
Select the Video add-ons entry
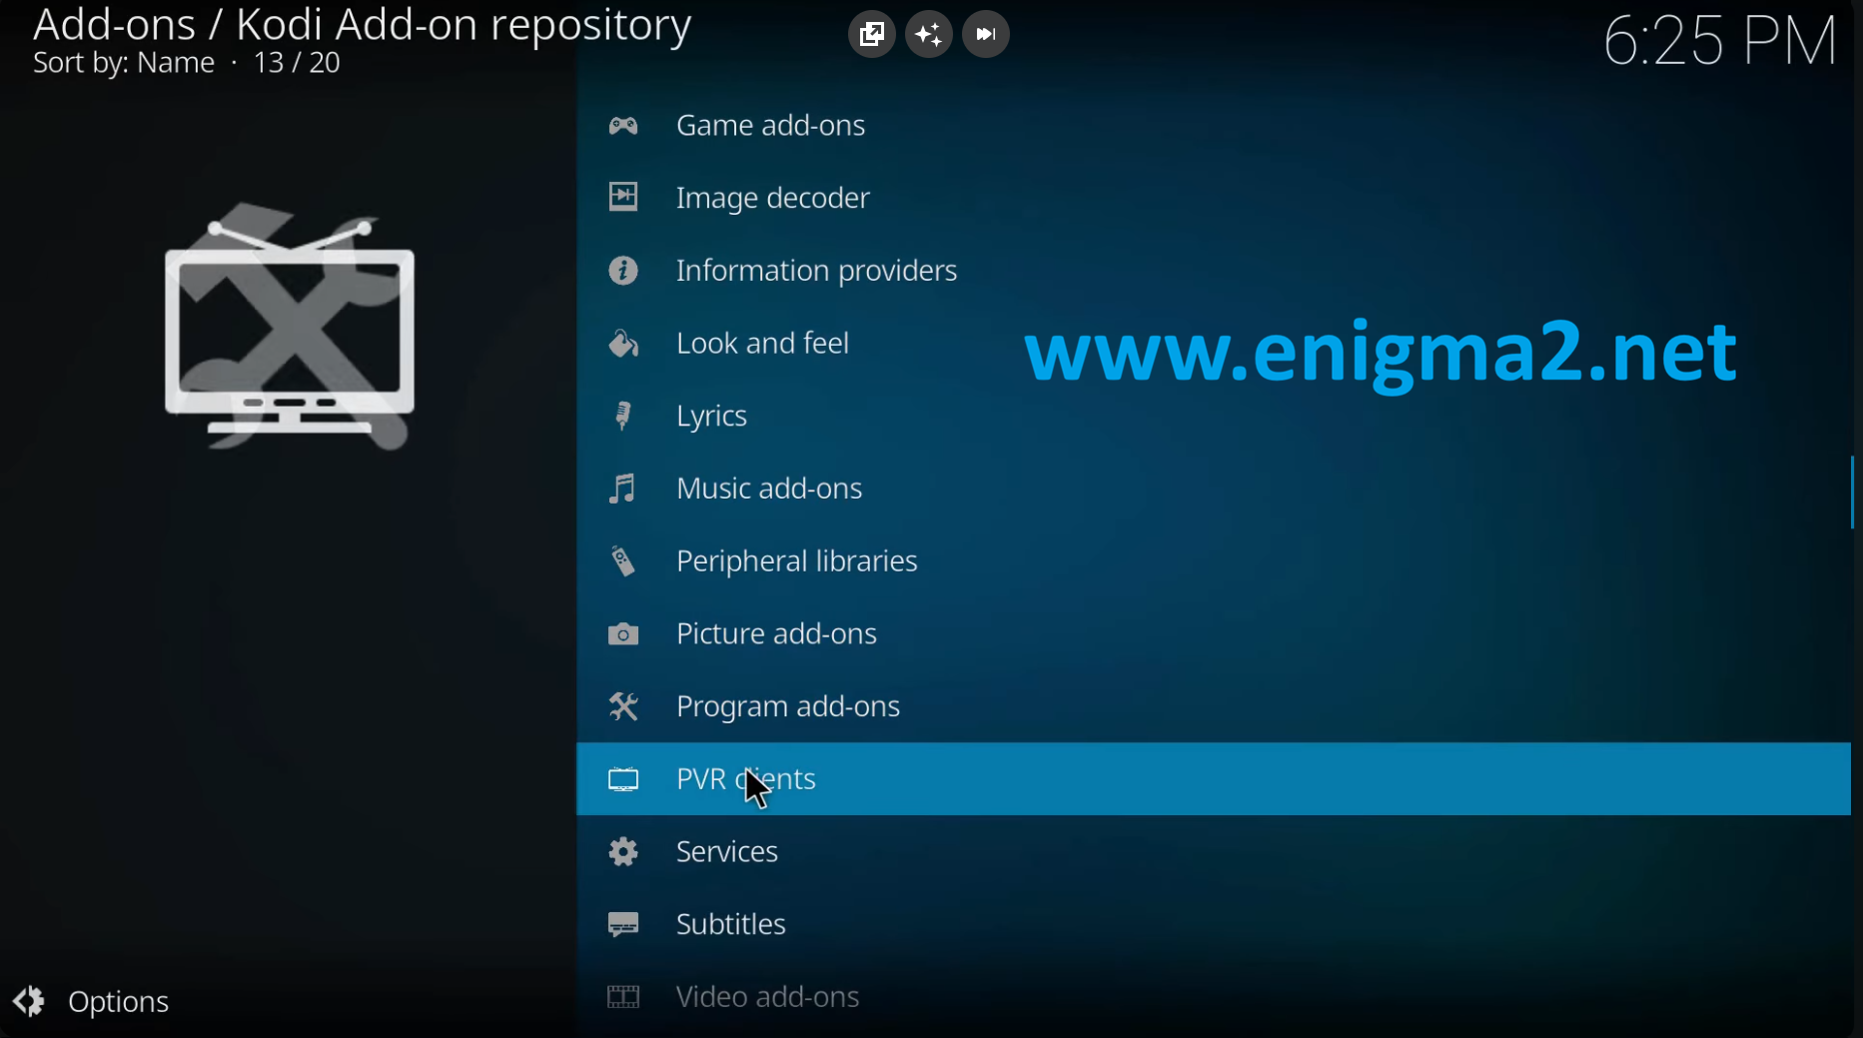767,997
